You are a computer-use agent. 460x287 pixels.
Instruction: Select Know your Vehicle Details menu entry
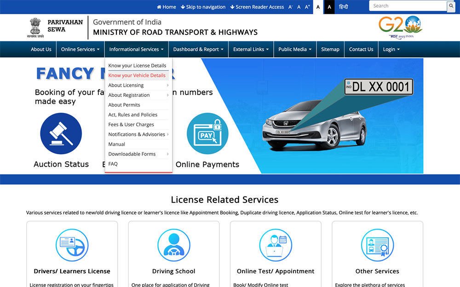[138, 75]
